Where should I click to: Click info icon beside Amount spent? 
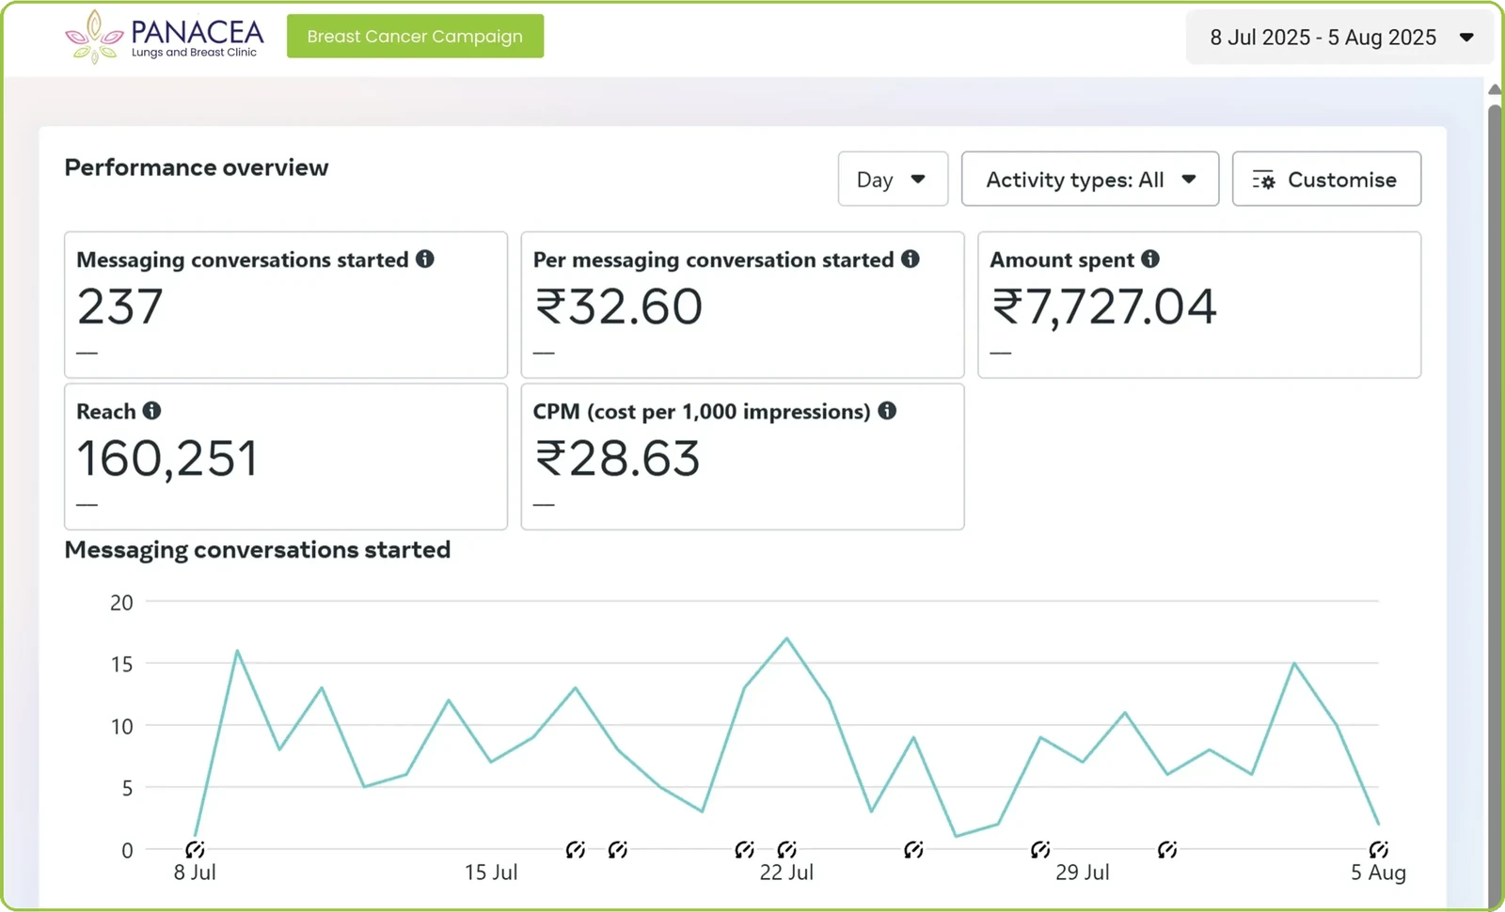pos(1150,259)
